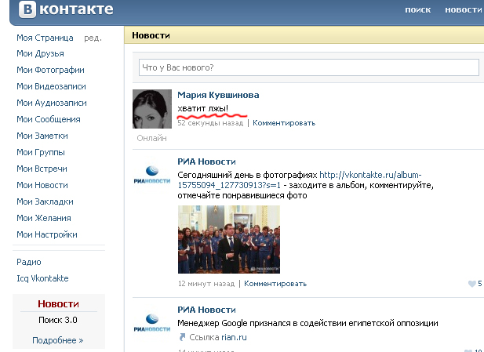Open поиск in the top header
Screen dimensions: 484x352
417,10
